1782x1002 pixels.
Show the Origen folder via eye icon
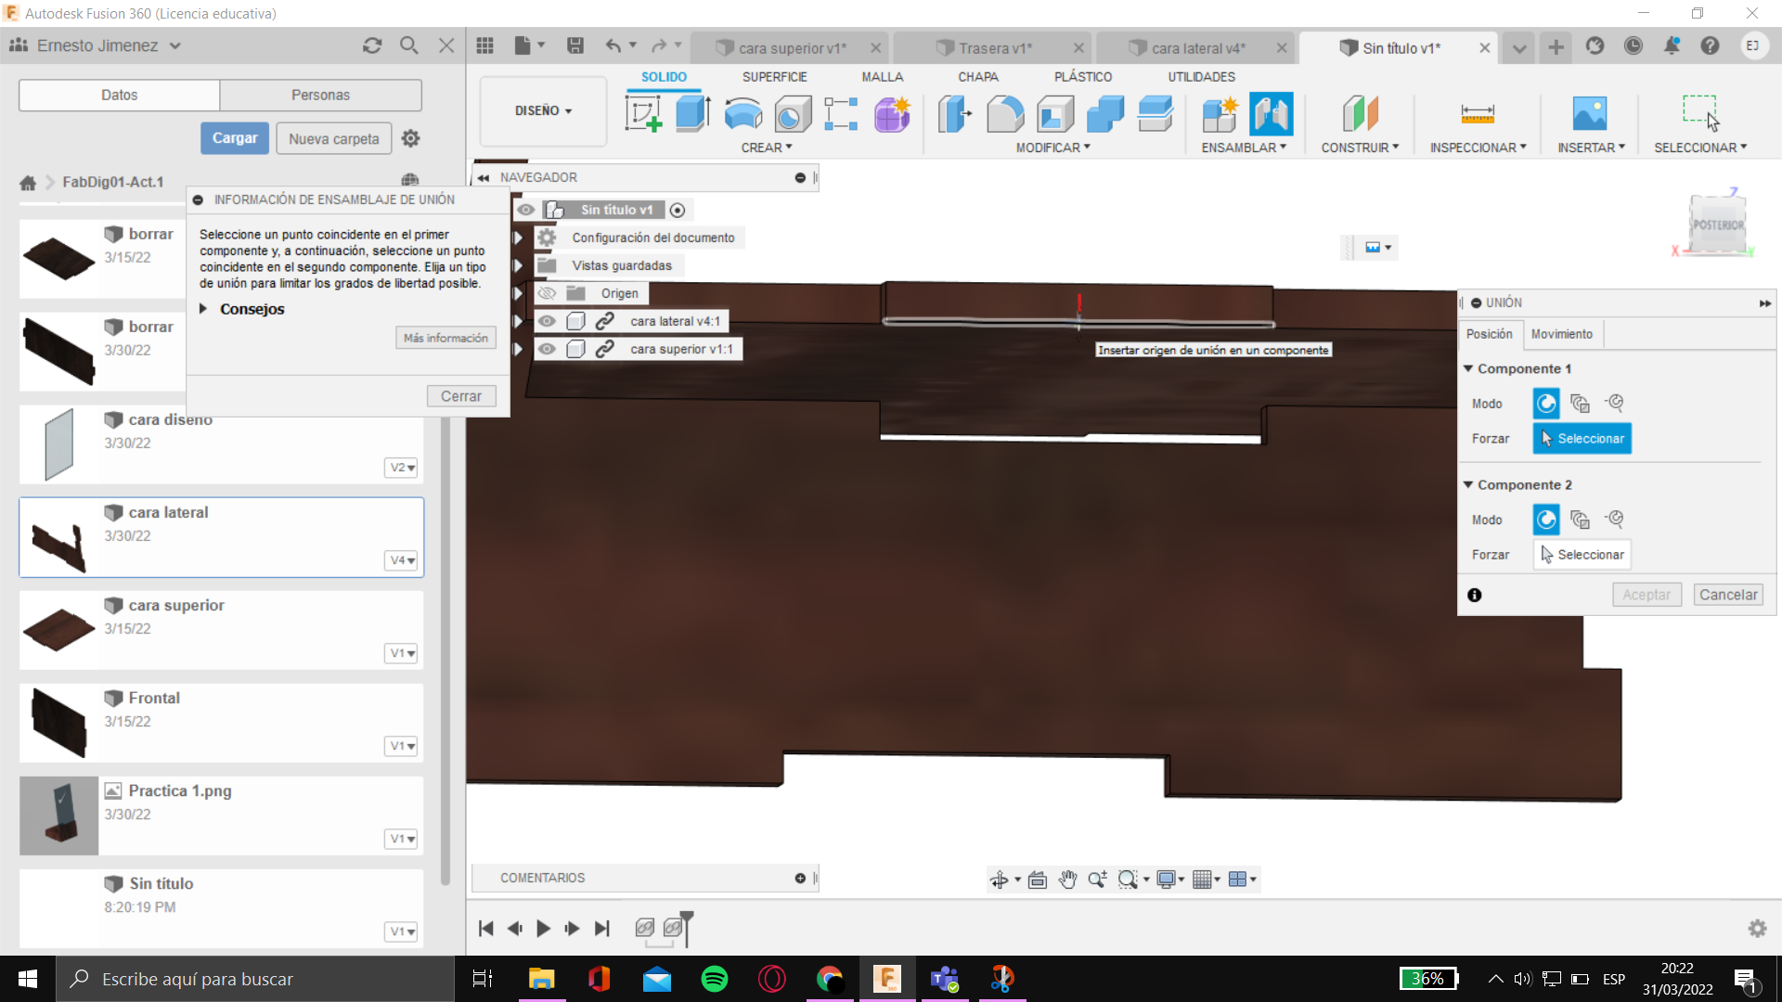[x=548, y=293]
